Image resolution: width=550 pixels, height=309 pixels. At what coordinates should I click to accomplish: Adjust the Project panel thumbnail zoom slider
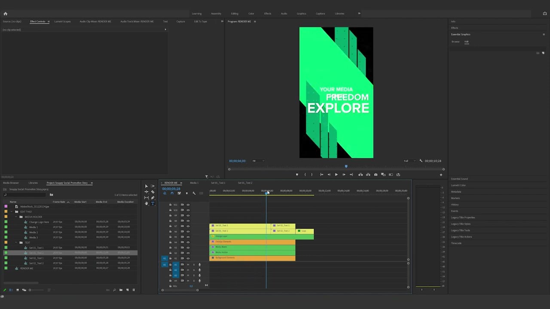pyautogui.click(x=36, y=290)
